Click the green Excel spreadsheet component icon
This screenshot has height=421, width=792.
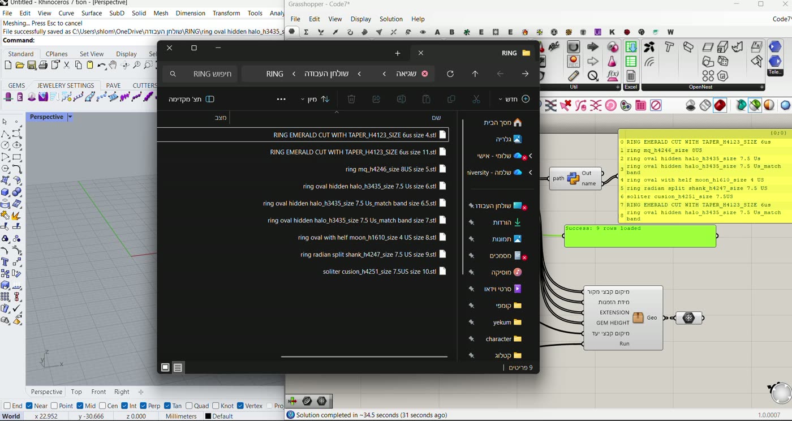point(631,61)
